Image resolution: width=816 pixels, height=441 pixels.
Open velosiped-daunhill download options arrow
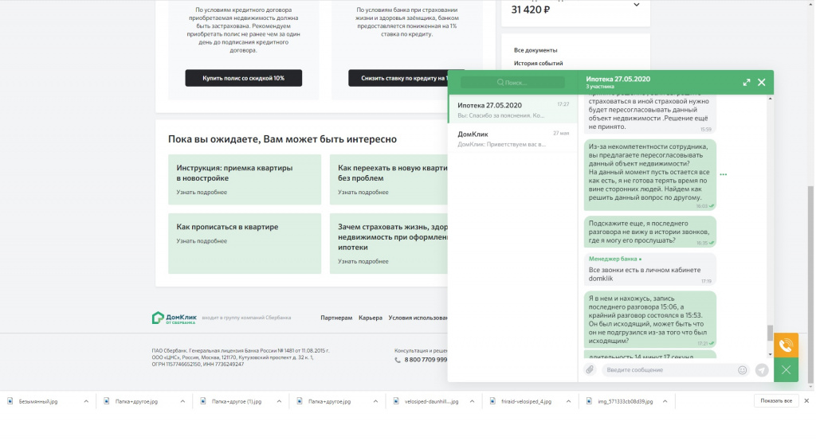point(472,401)
